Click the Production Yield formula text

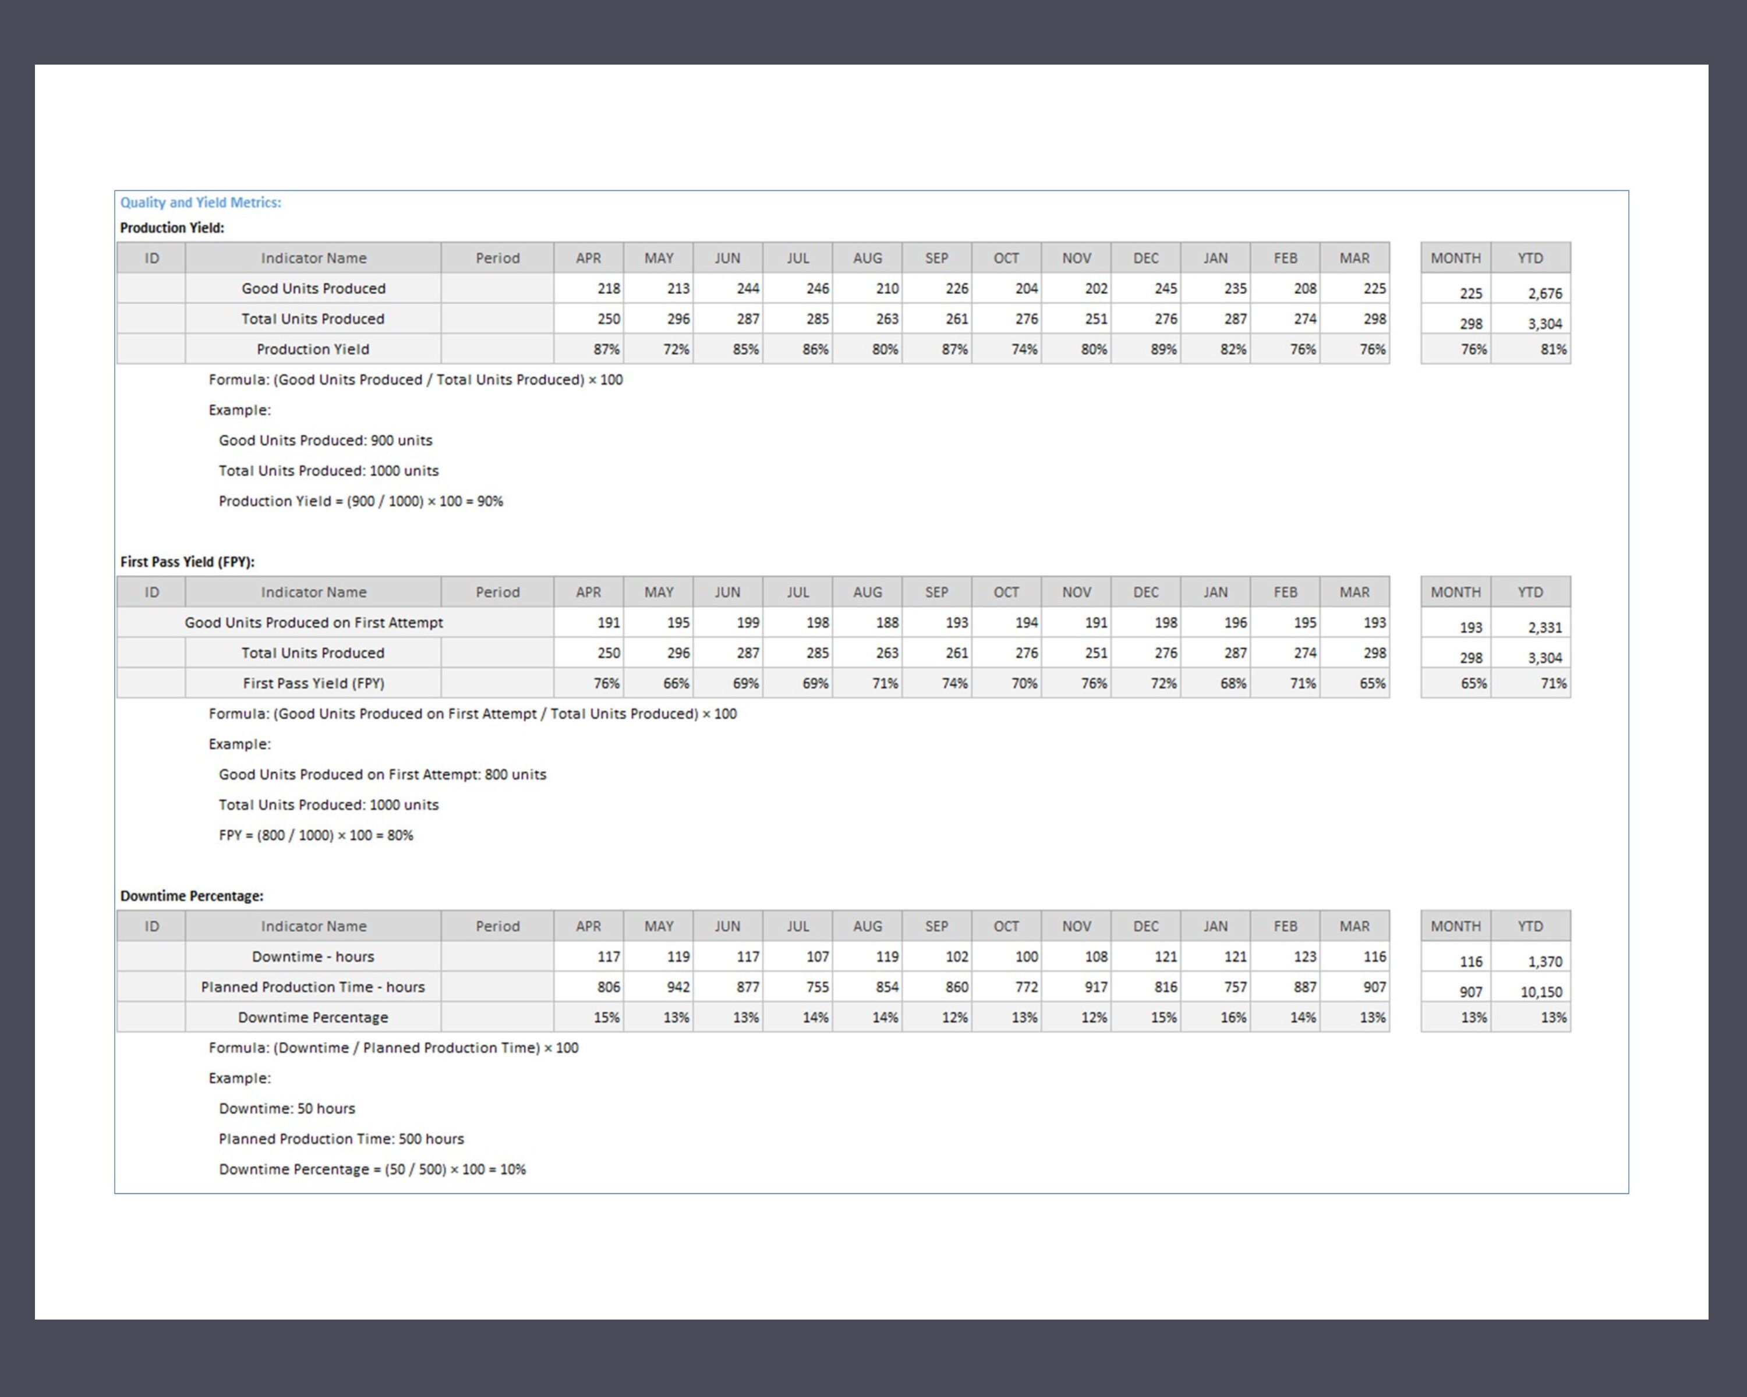[x=415, y=380]
